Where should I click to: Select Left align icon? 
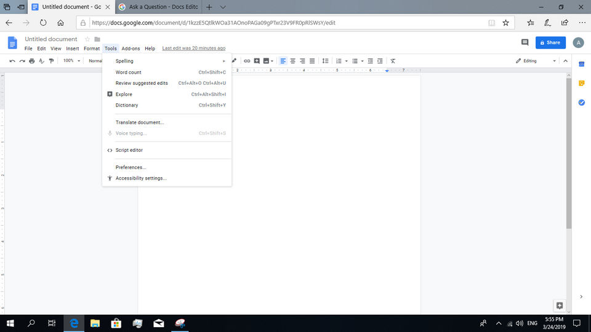pos(283,61)
